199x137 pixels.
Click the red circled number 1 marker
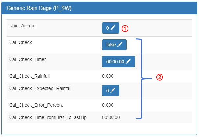125,28
